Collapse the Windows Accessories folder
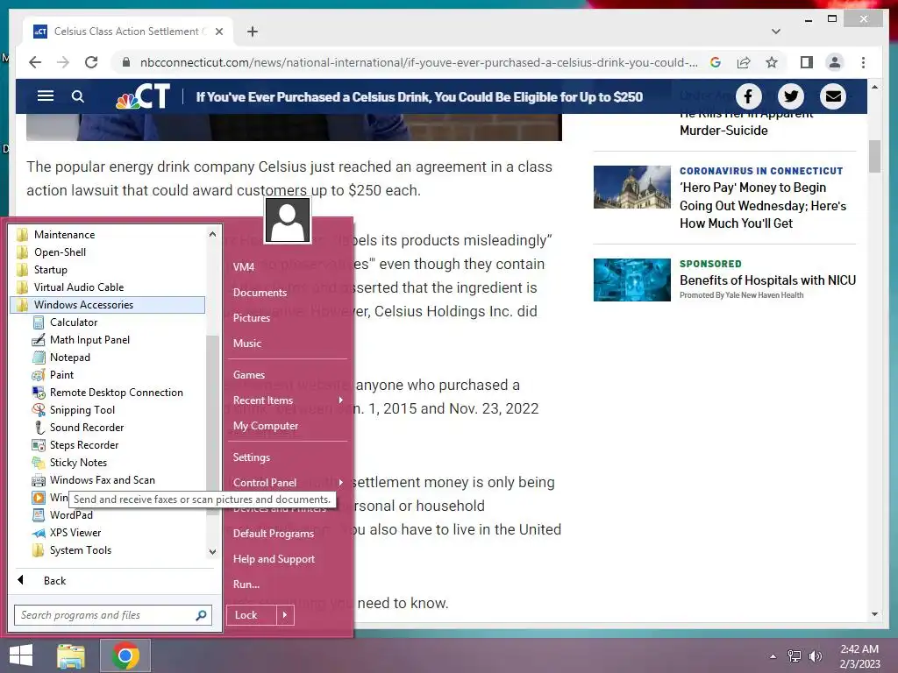 pos(108,305)
